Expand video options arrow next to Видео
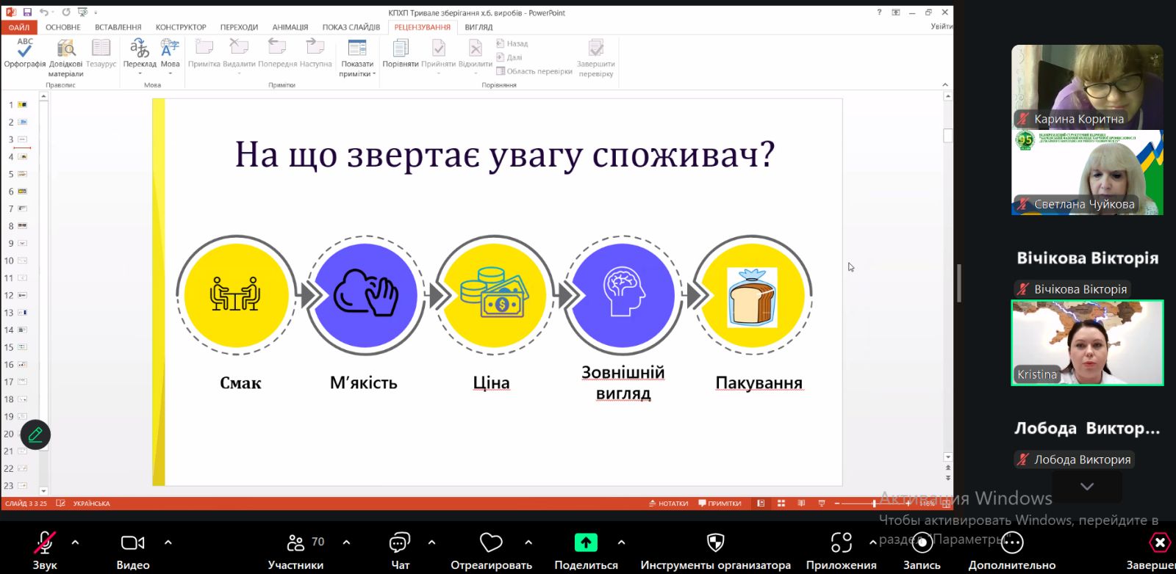 [168, 542]
